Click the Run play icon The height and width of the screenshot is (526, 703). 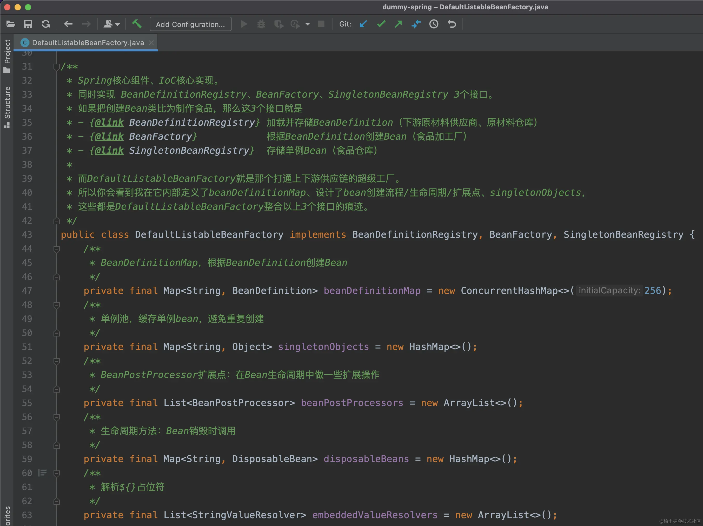coord(244,24)
